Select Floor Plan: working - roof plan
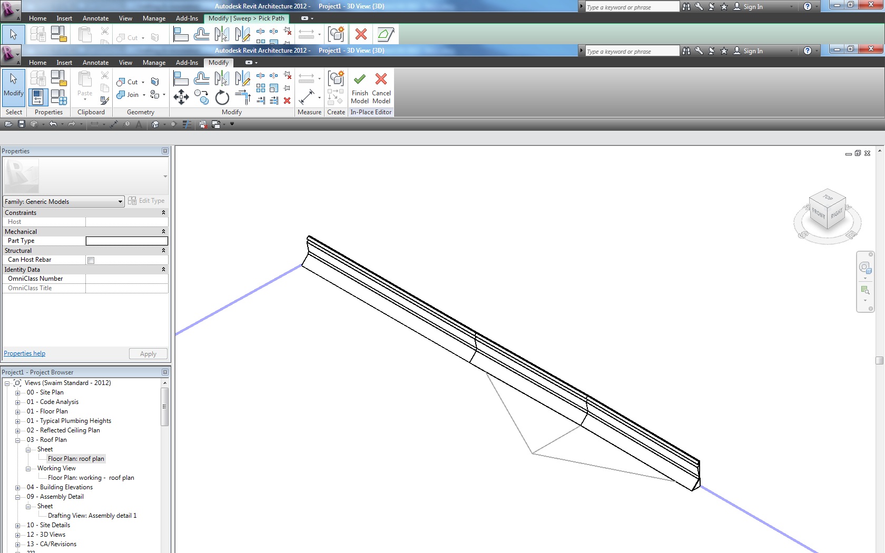This screenshot has width=885, height=553. click(x=91, y=478)
